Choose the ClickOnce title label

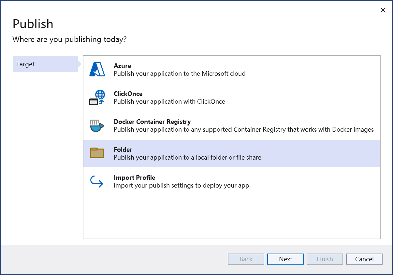click(128, 94)
